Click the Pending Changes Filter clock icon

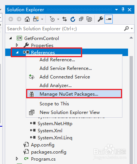52,19
